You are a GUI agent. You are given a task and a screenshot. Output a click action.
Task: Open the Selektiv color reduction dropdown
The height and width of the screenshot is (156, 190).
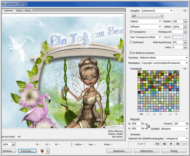(145, 21)
